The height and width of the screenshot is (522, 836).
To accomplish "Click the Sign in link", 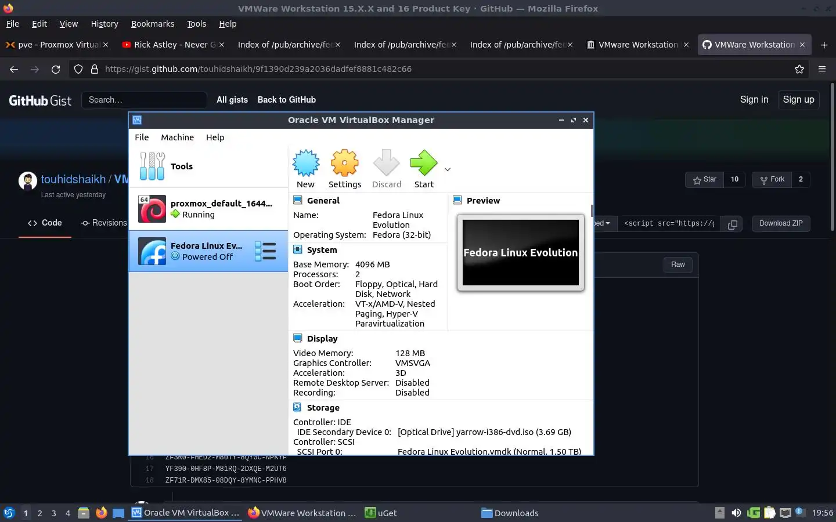I will (x=754, y=100).
